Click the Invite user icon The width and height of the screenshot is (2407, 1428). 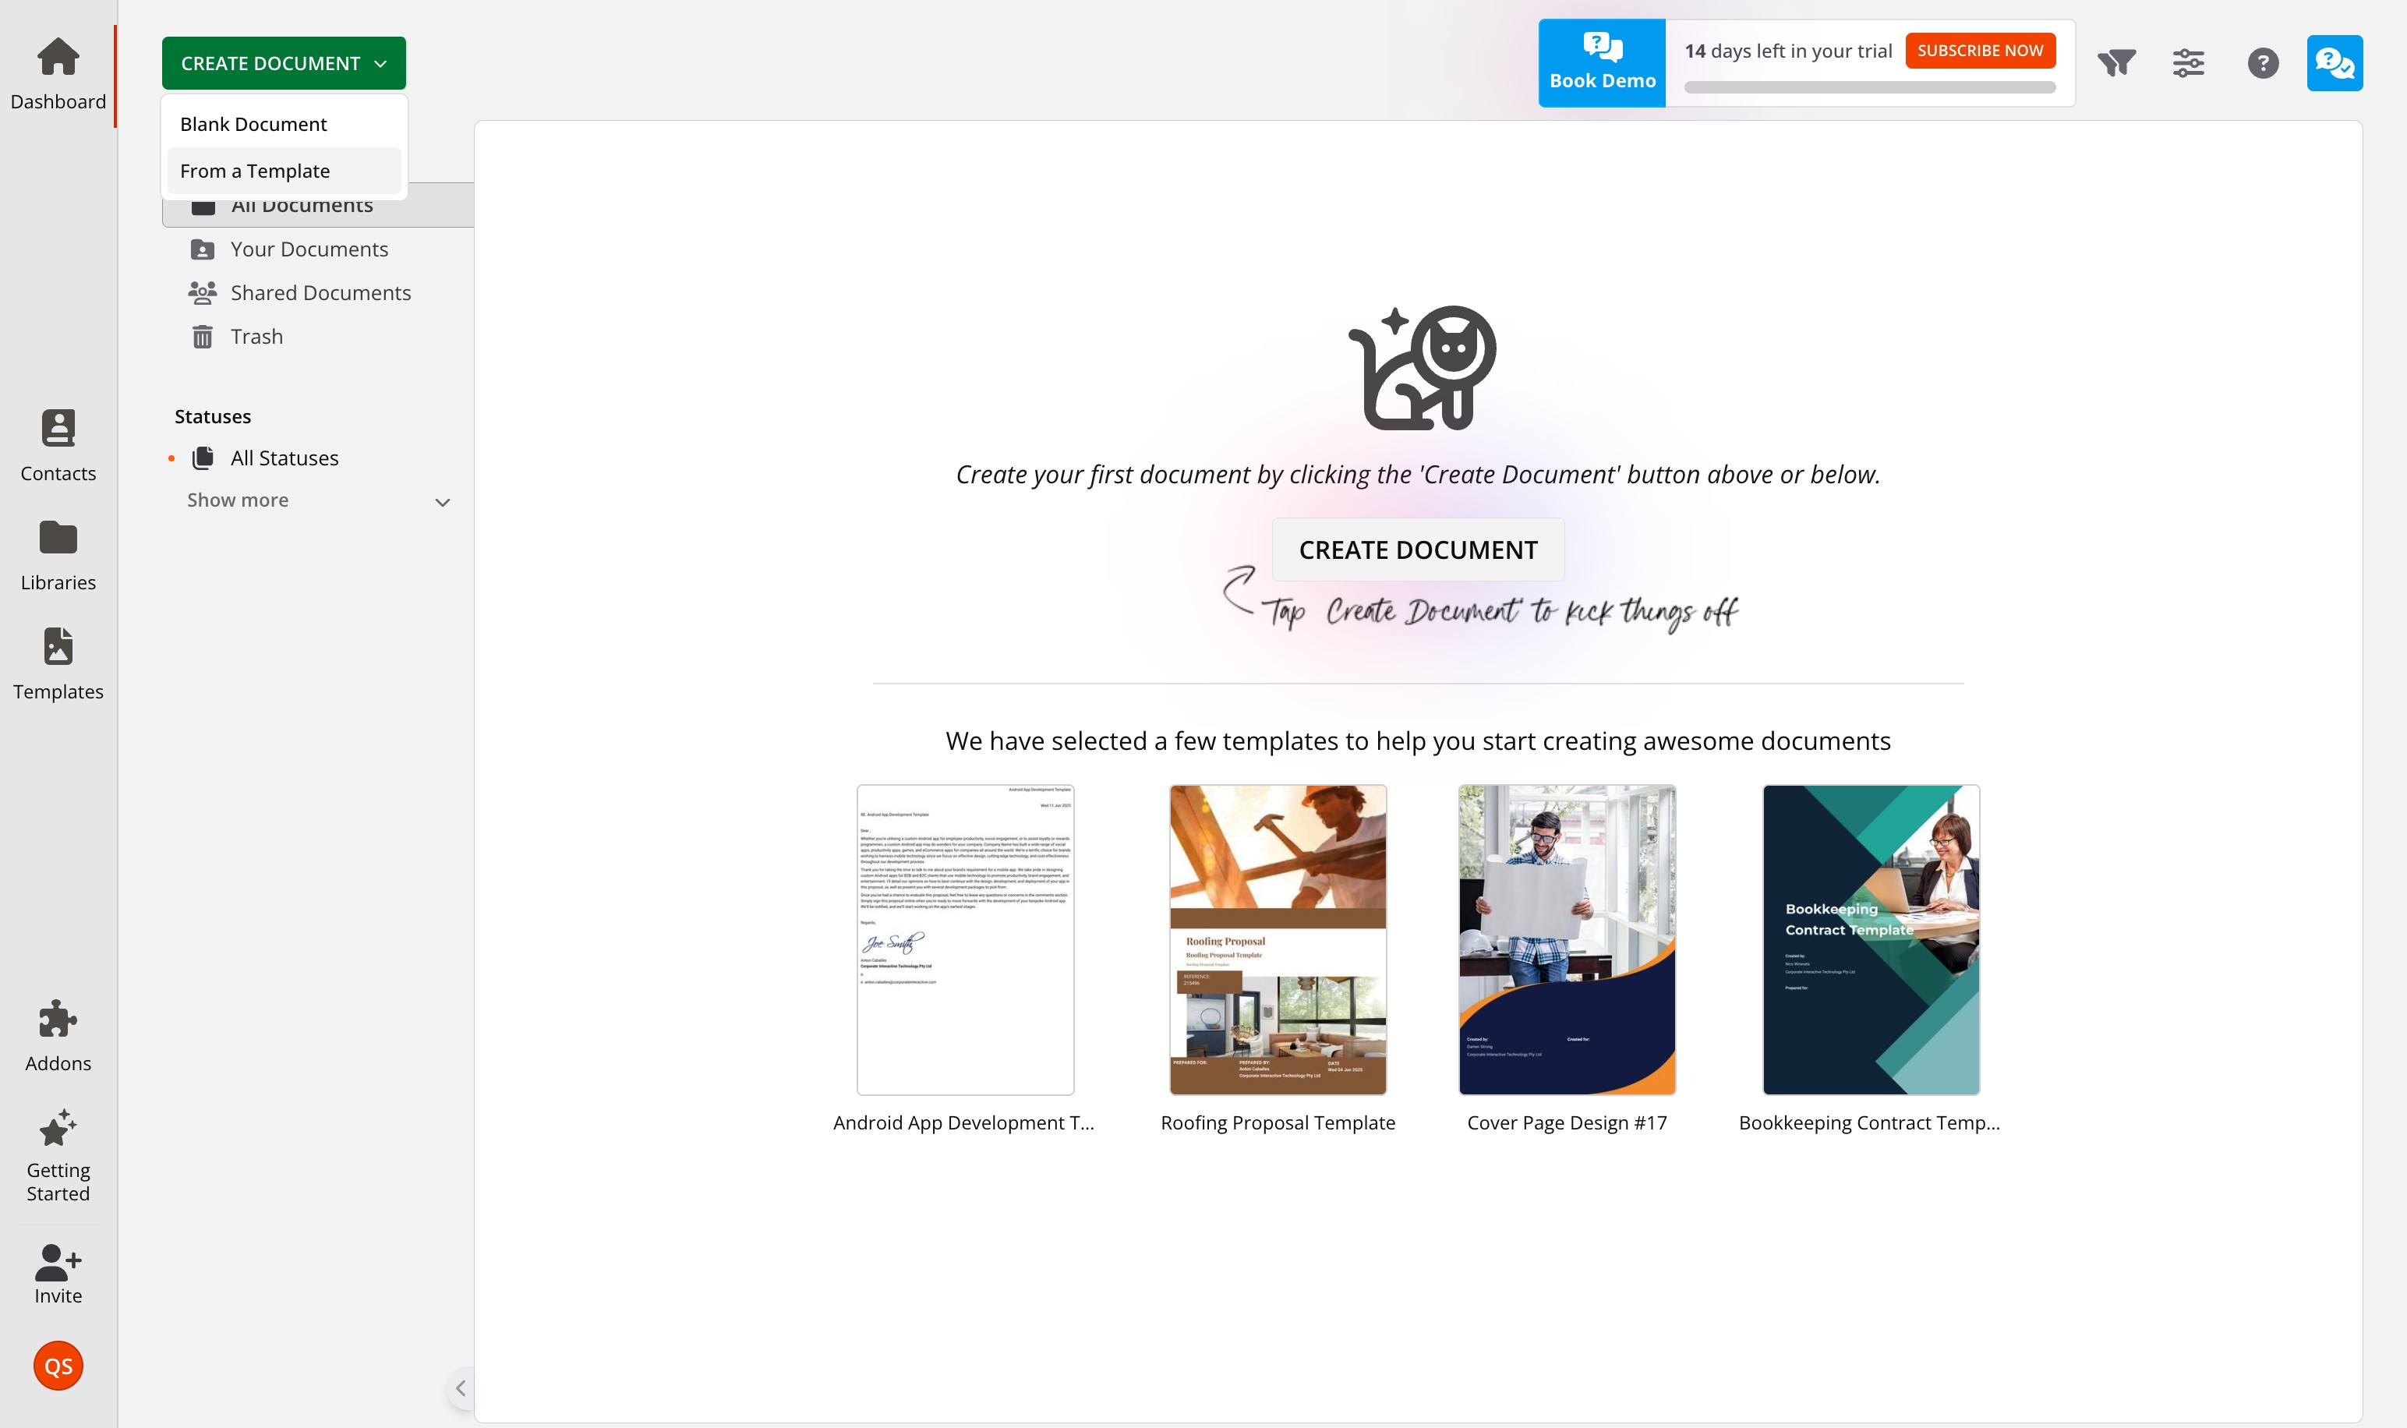tap(58, 1261)
